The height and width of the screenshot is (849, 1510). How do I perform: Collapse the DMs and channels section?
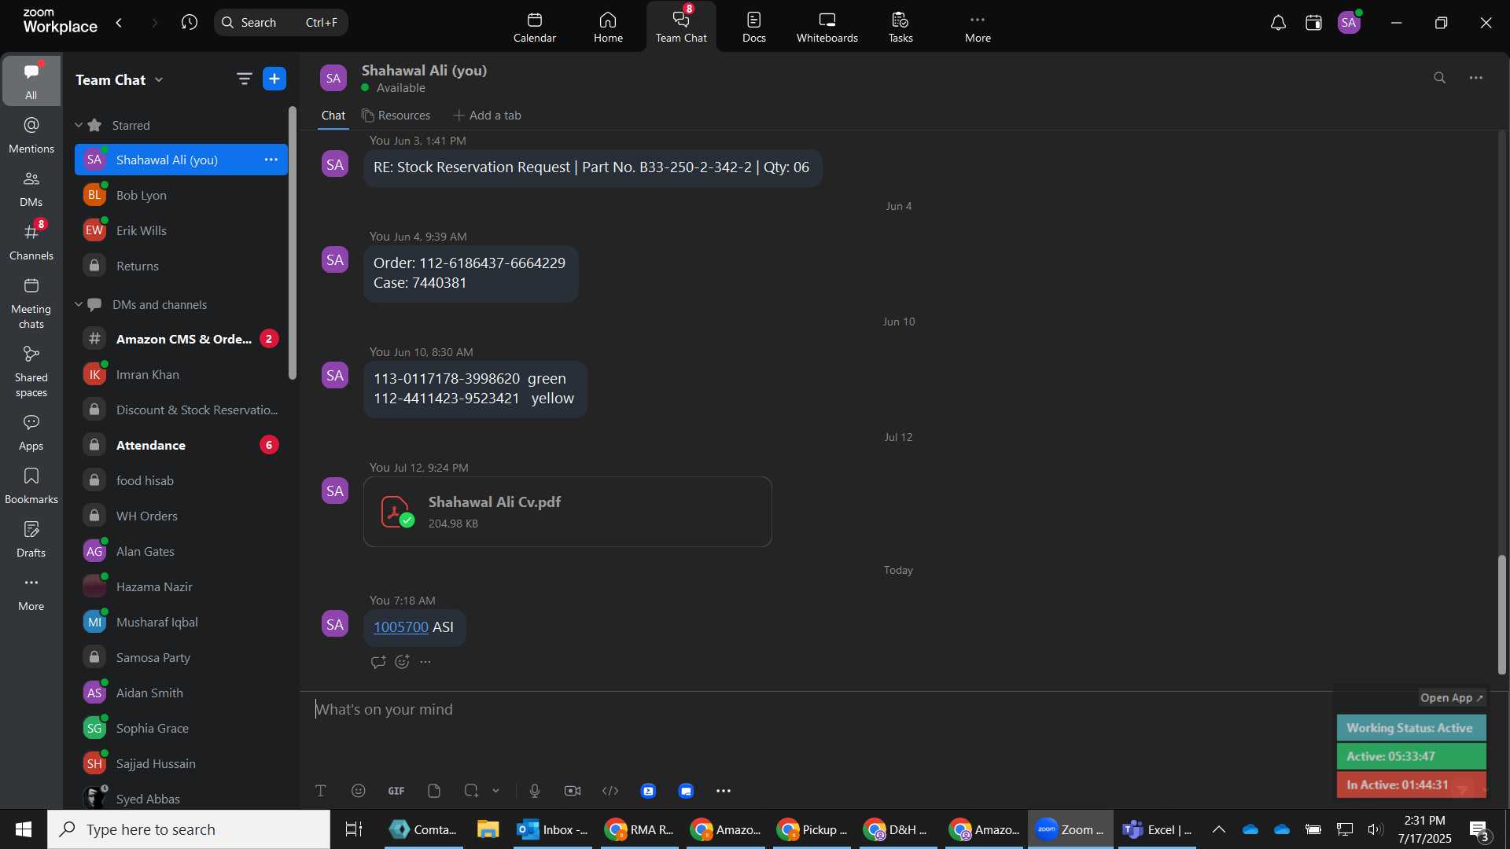pos(79,304)
